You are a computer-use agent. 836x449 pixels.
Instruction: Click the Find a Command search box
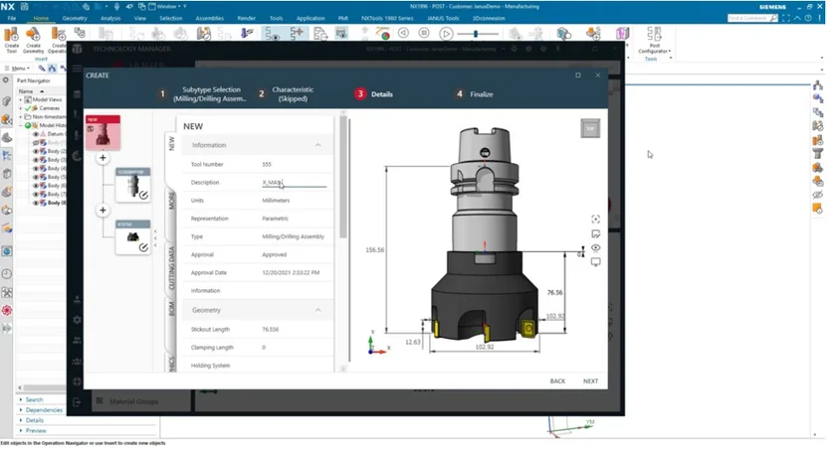pos(752,18)
